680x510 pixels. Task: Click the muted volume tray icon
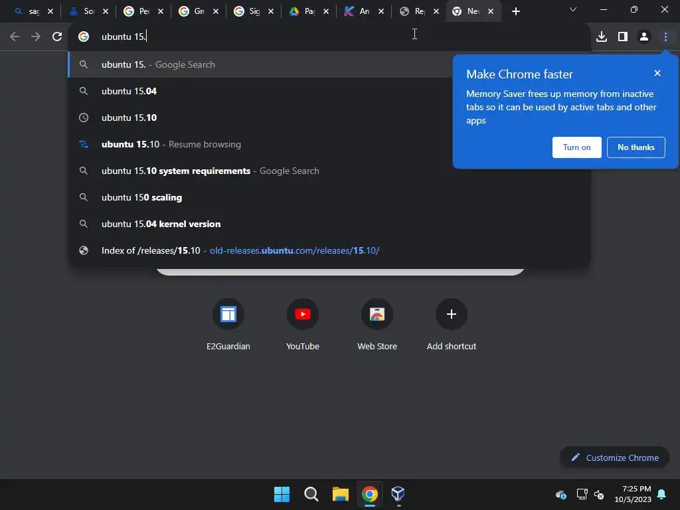(x=599, y=494)
